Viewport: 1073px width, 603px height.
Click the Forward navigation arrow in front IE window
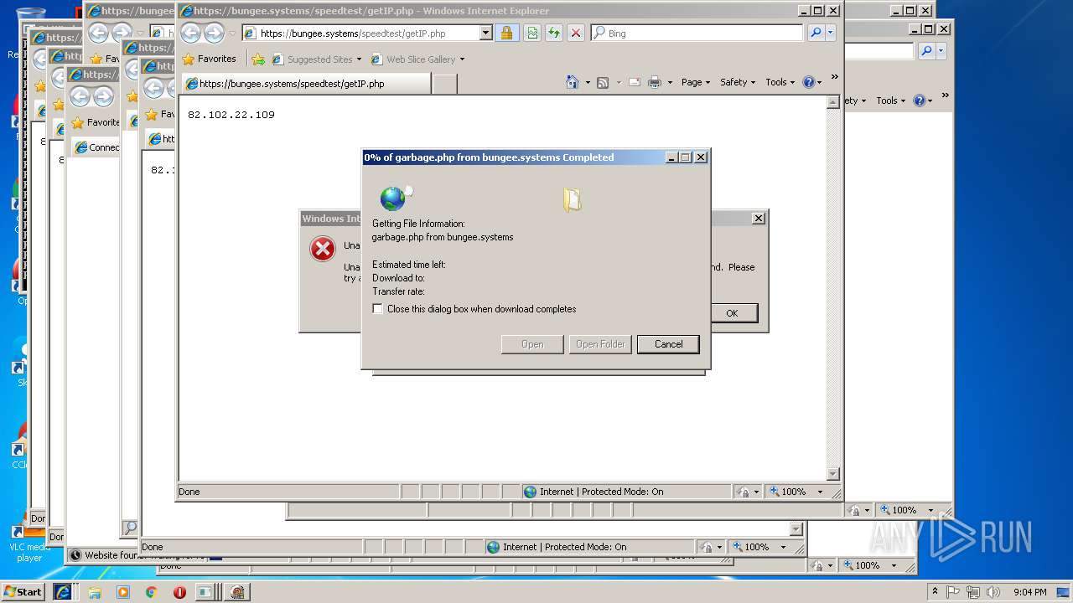pos(214,33)
